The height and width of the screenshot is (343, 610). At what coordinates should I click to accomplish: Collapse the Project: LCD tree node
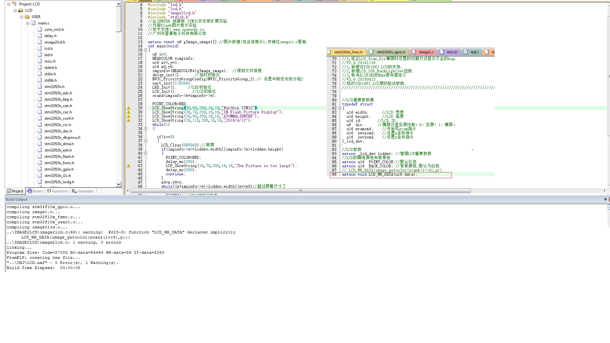click(x=9, y=4)
